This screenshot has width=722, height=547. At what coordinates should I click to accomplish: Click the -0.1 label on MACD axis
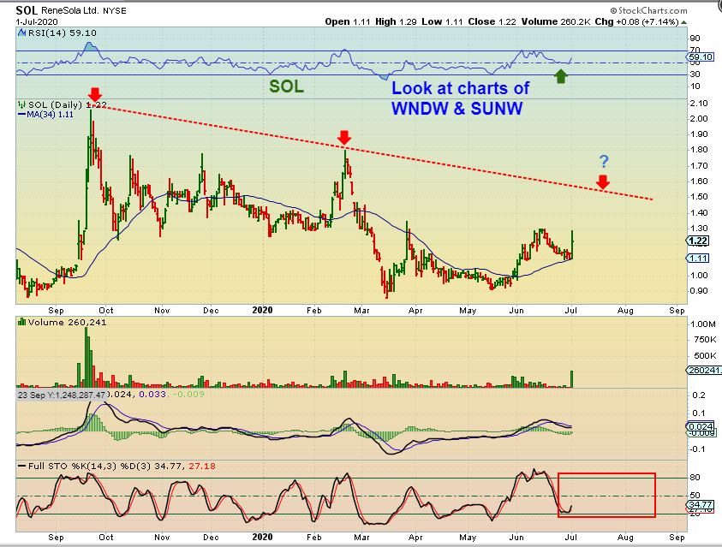click(x=698, y=449)
